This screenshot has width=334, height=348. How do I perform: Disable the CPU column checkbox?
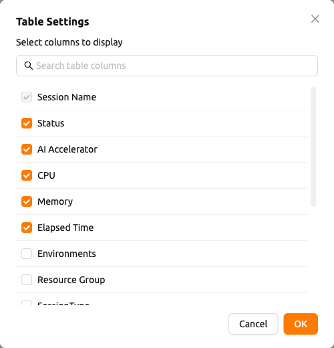pos(27,175)
